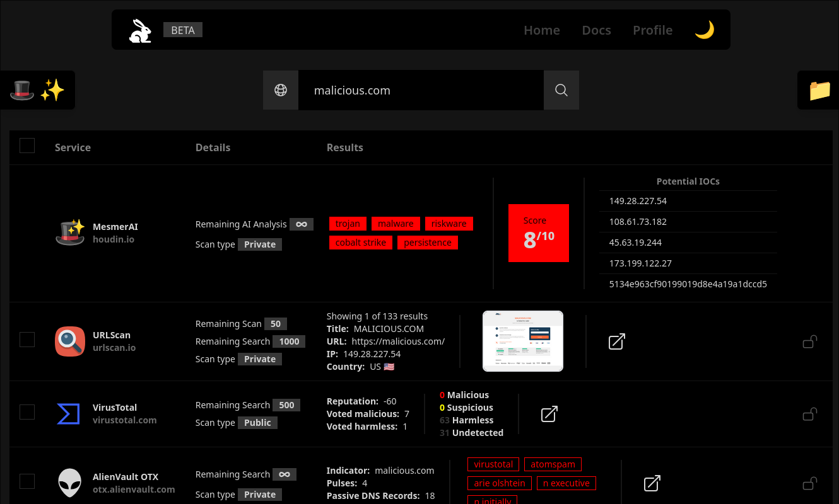Viewport: 839px width, 504px height.
Task: Click the red Score 8/10 box
Action: point(539,233)
